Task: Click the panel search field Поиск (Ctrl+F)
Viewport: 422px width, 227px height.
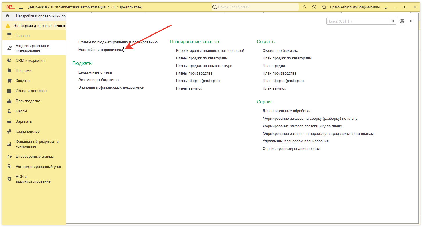Action: 357,21
